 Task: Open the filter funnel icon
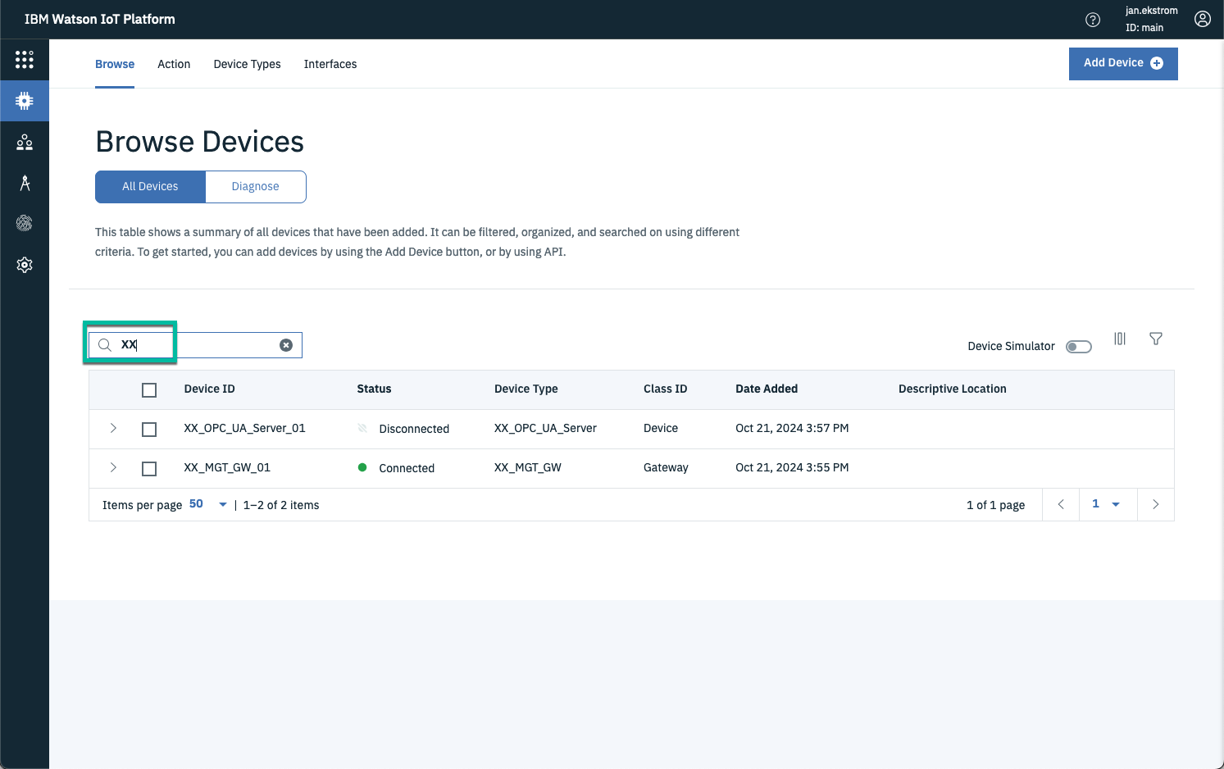pyautogui.click(x=1156, y=339)
